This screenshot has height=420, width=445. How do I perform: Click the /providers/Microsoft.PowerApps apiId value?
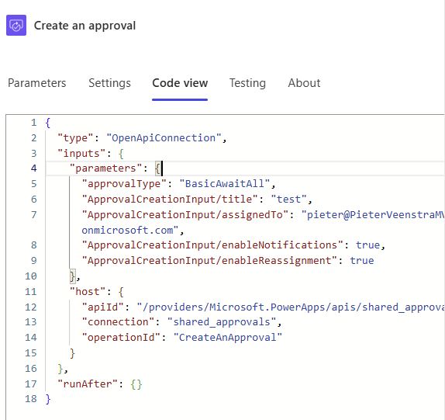(290, 307)
